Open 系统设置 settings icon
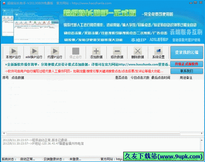 pos(159,51)
